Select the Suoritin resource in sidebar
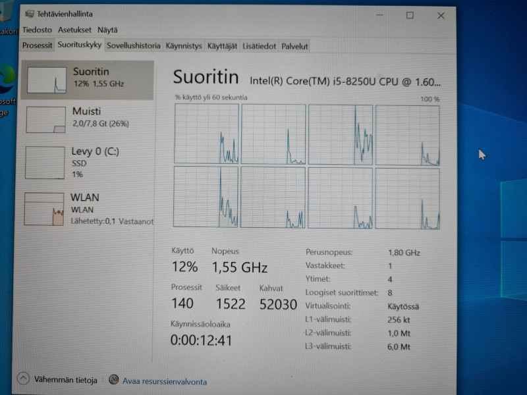The width and height of the screenshot is (527, 395). (88, 80)
